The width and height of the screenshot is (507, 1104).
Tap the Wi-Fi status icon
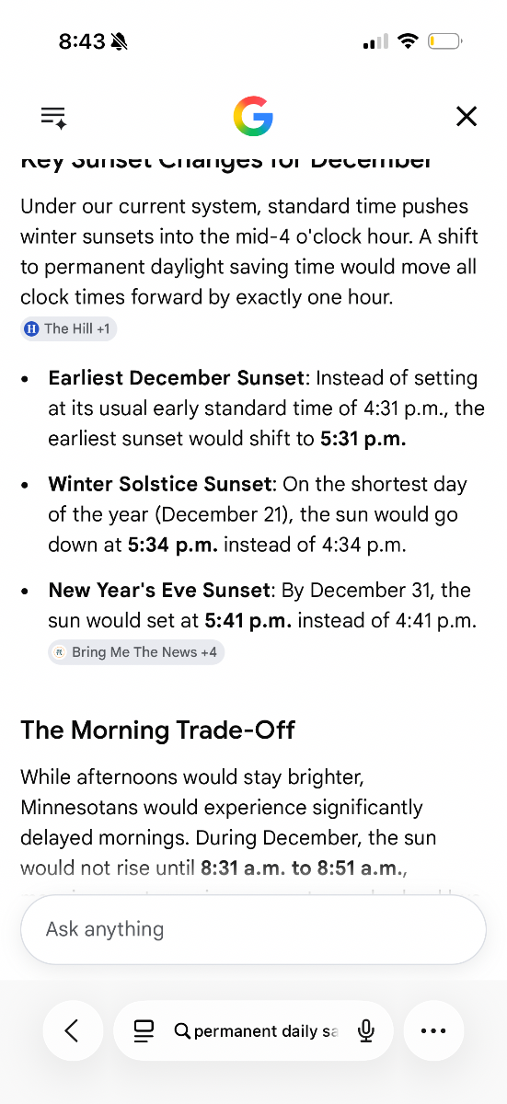[409, 41]
